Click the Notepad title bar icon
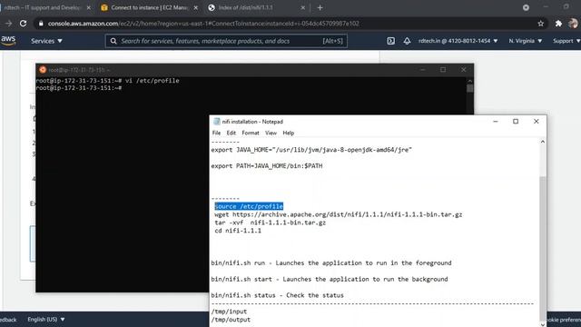The image size is (581, 327). (x=216, y=122)
